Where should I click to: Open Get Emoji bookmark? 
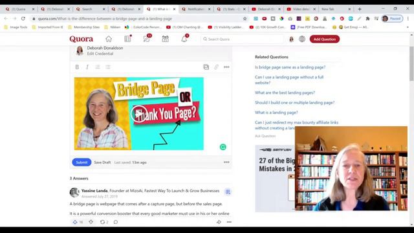point(353,27)
